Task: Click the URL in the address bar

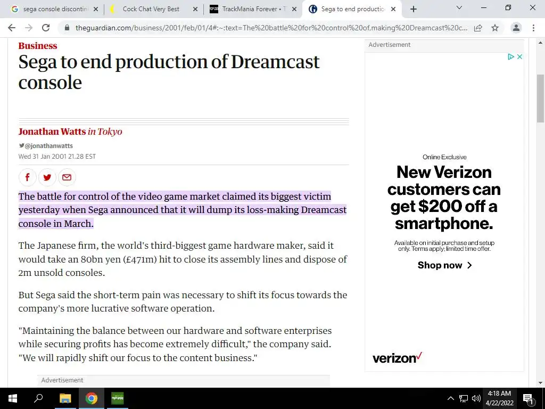Action: tap(271, 28)
